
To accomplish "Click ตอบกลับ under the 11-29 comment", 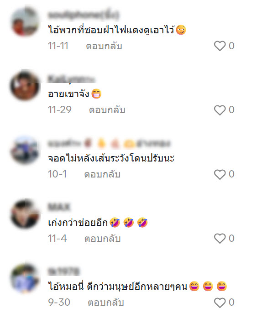I will (107, 110).
